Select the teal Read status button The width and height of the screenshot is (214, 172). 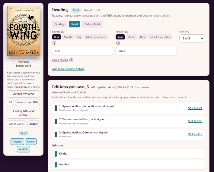point(75,24)
